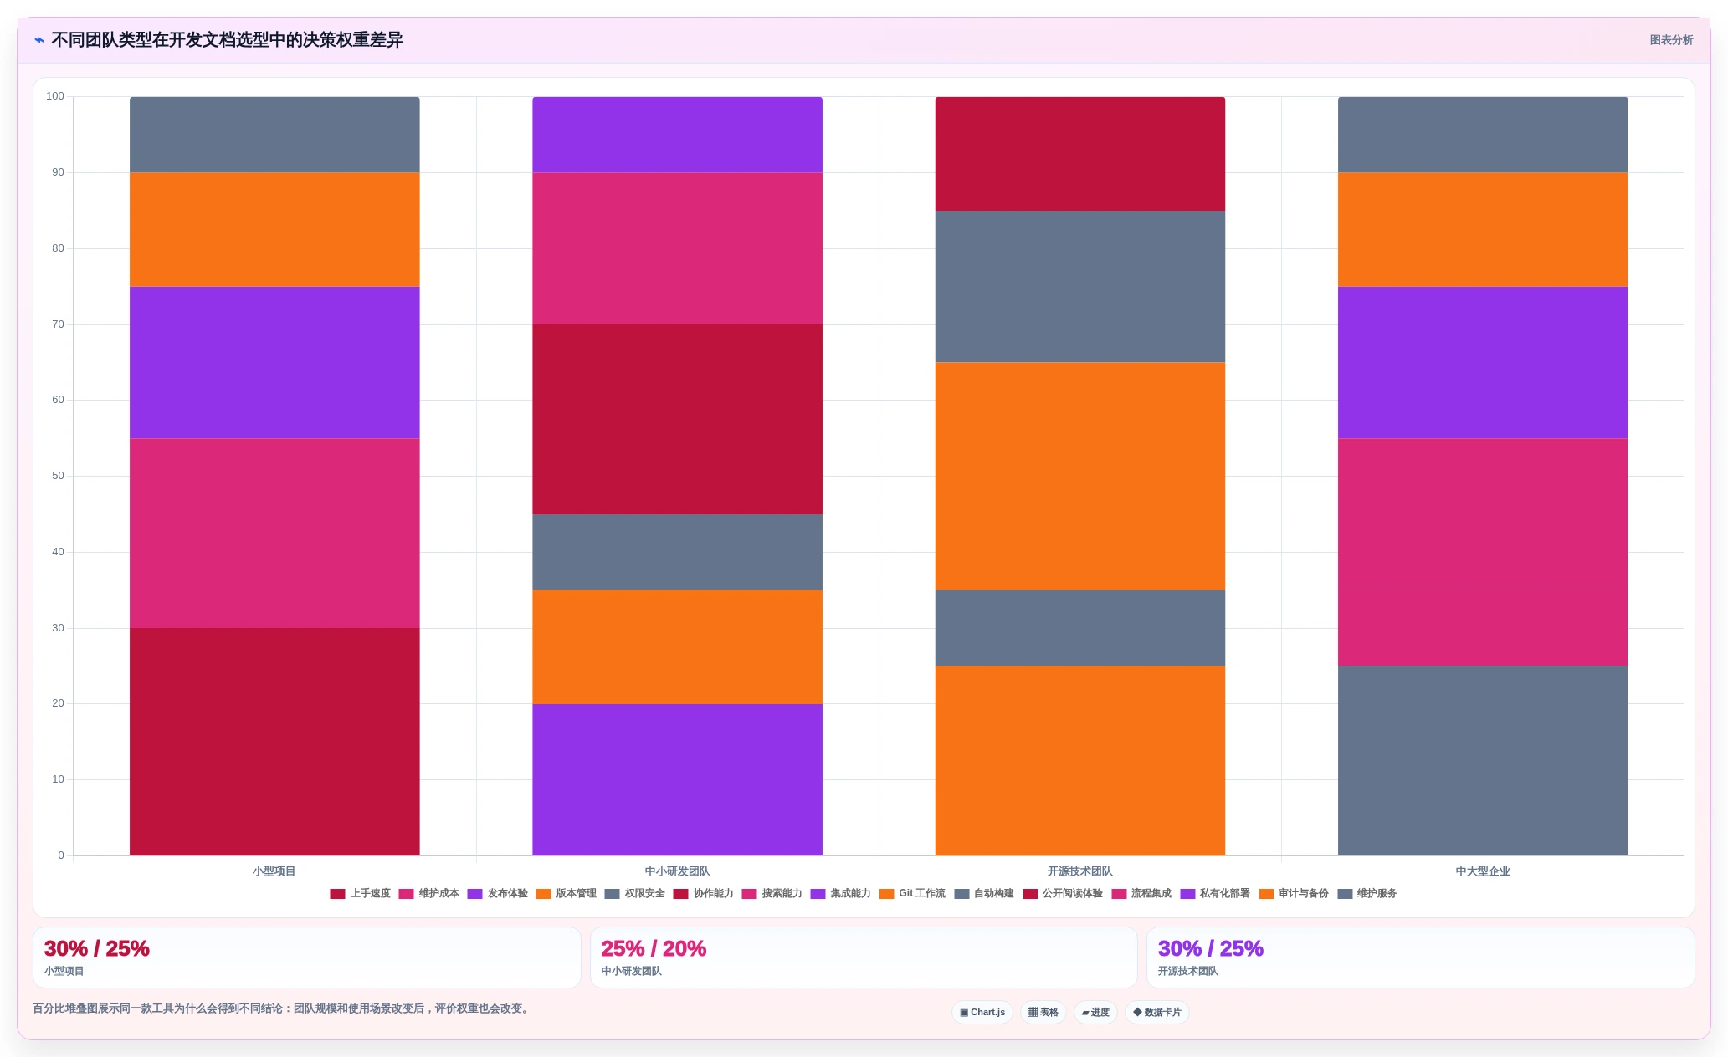1728x1057 pixels.
Task: Click the blue icon beside the chart title
Action: tap(39, 40)
